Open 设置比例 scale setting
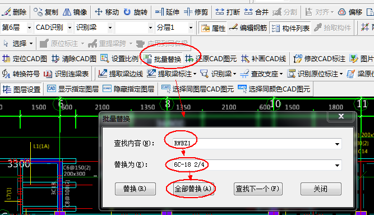This screenshot has height=215, width=374. (119, 58)
